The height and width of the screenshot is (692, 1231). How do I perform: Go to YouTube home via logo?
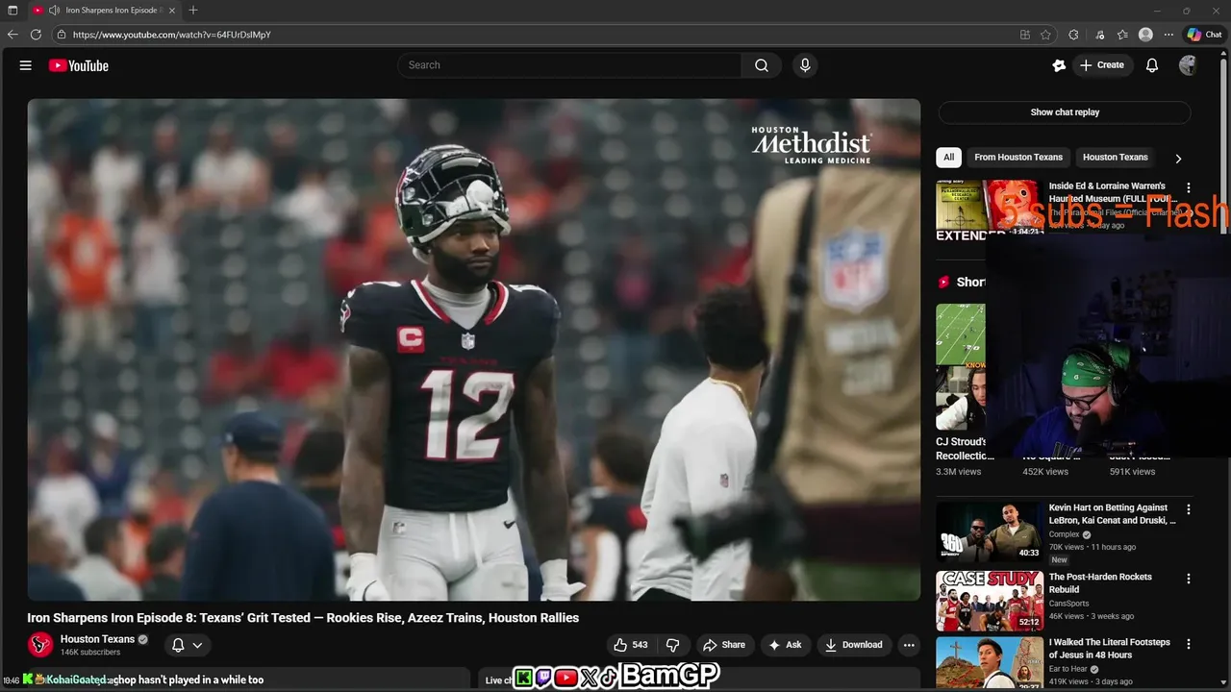[79, 65]
